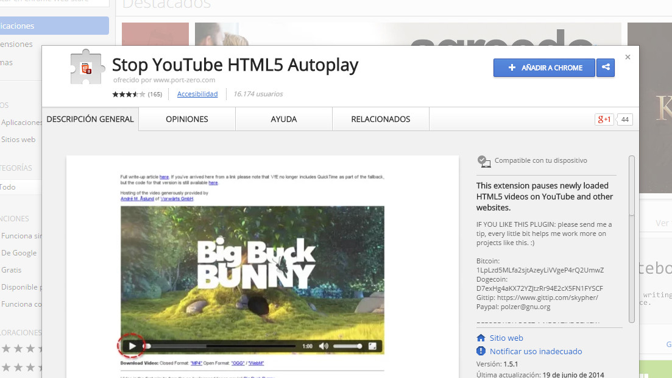Open the Sitio web link
672x378 pixels.
click(506, 338)
